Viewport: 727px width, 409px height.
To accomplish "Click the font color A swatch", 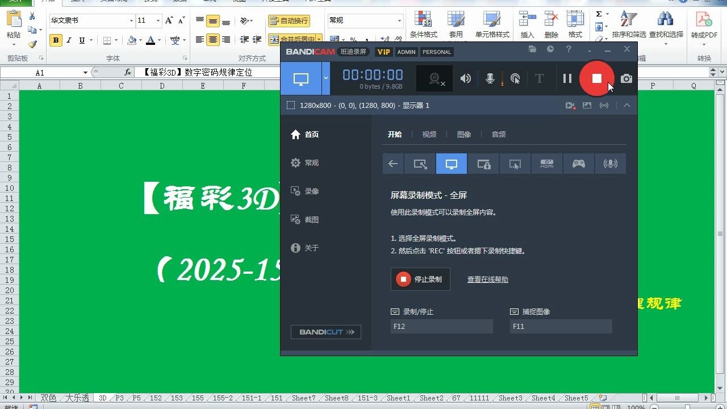I will point(151,40).
